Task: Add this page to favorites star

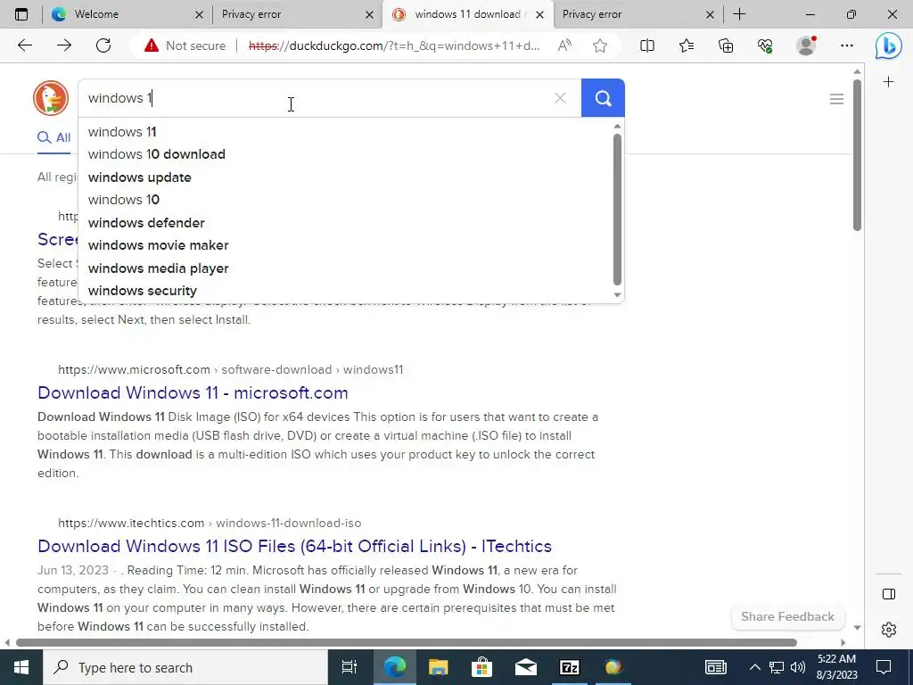Action: [600, 45]
